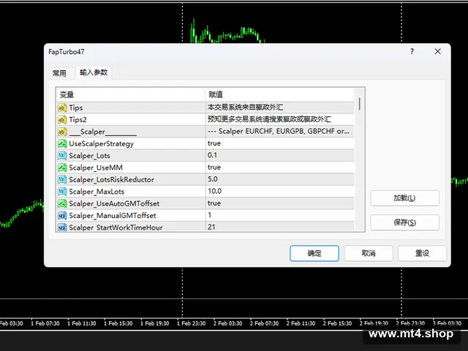The image size is (468, 351).
Task: Click the double icon beside Scalper_MaxLots
Action: (x=61, y=192)
